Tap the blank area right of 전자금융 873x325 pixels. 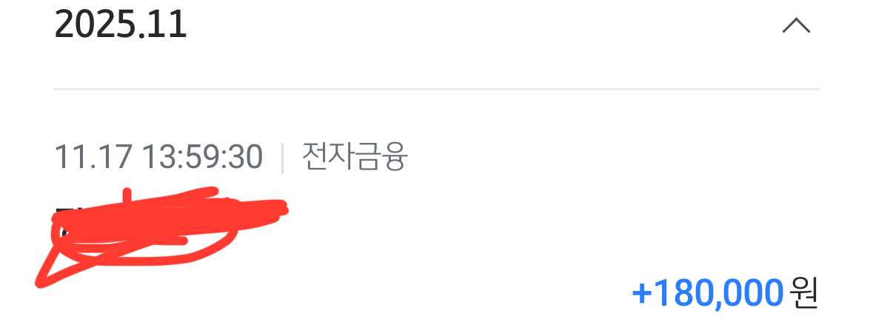point(612,157)
